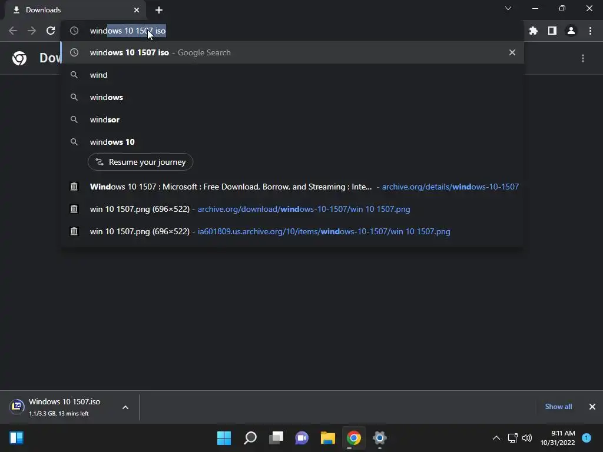The width and height of the screenshot is (603, 452).
Task: Open the Chrome extensions puzzle icon
Action: point(534,31)
